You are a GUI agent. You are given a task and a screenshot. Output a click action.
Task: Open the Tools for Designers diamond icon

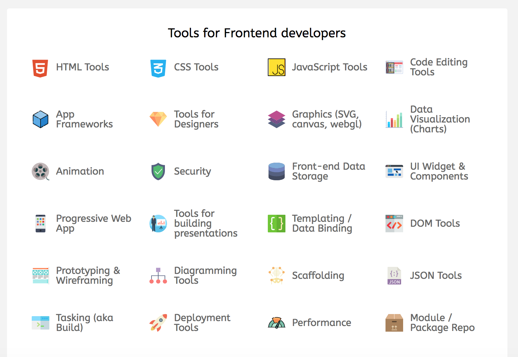[x=158, y=119]
